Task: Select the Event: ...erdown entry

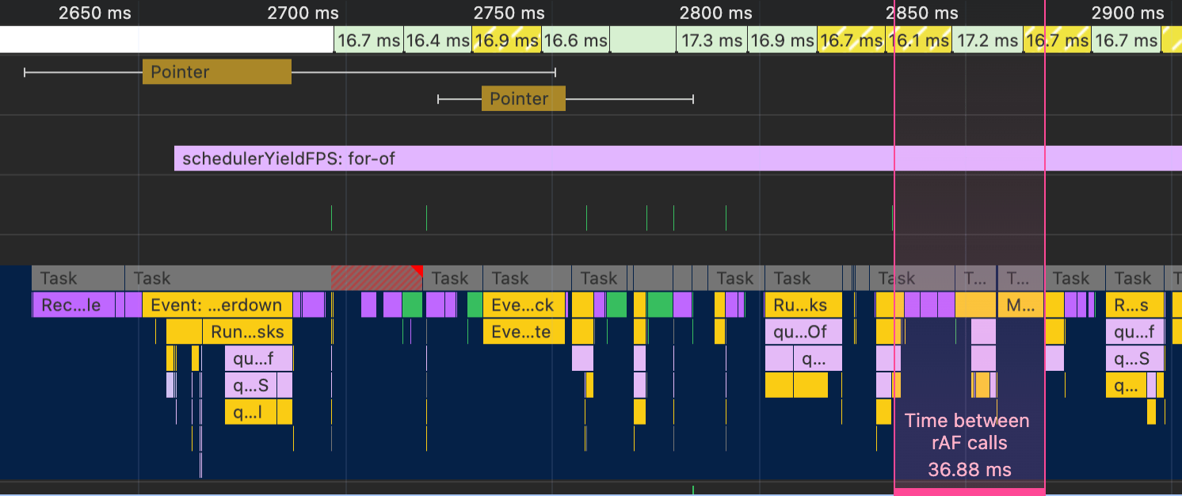Action: (x=218, y=305)
